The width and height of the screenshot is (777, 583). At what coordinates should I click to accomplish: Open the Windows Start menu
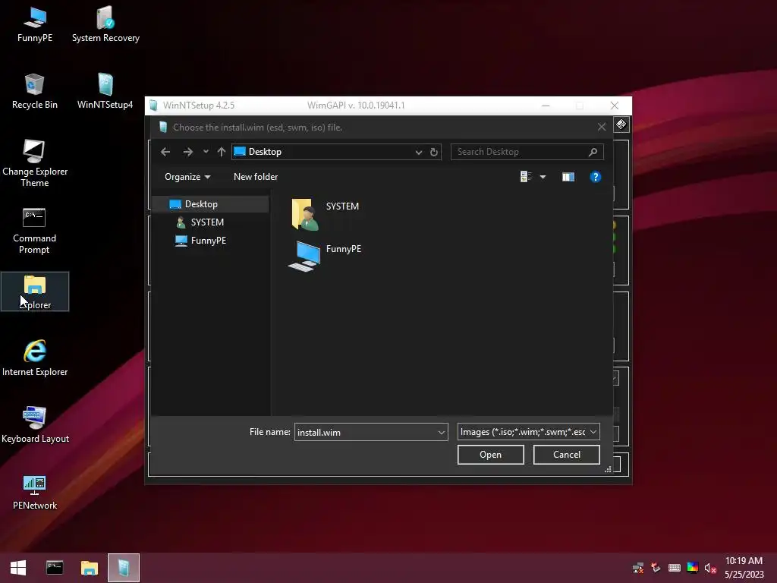(x=18, y=568)
